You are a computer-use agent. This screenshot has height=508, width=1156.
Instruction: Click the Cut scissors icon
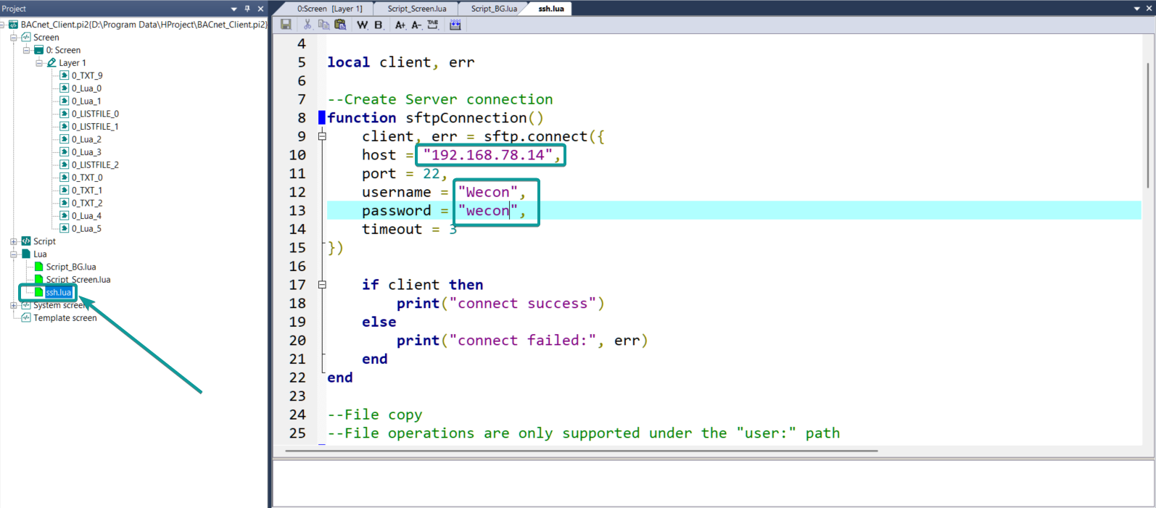(307, 25)
